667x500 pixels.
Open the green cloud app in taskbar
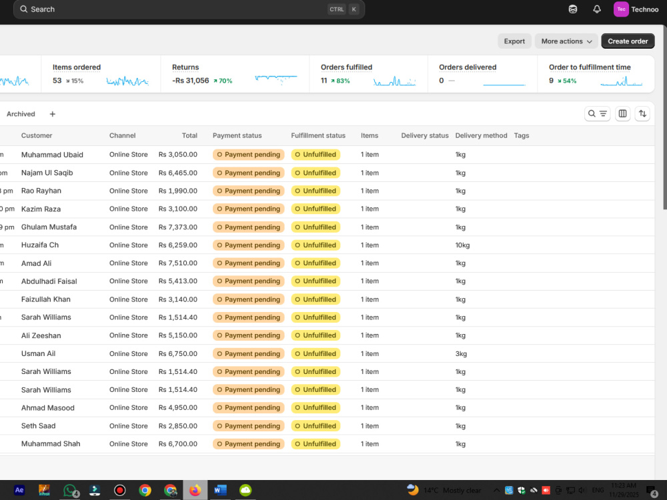pyautogui.click(x=245, y=490)
